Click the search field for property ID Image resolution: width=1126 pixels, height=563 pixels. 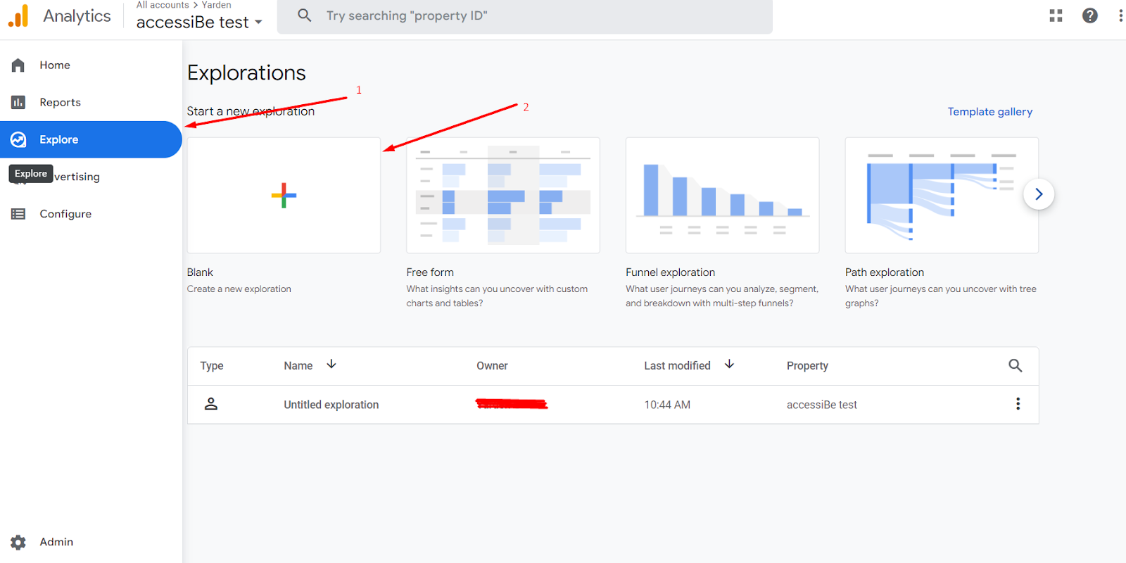coord(524,15)
